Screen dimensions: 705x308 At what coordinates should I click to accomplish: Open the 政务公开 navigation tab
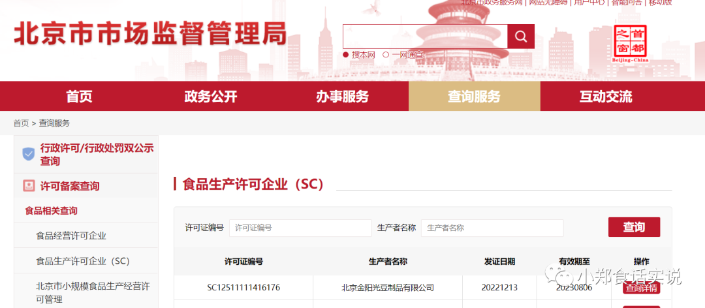pyautogui.click(x=210, y=96)
